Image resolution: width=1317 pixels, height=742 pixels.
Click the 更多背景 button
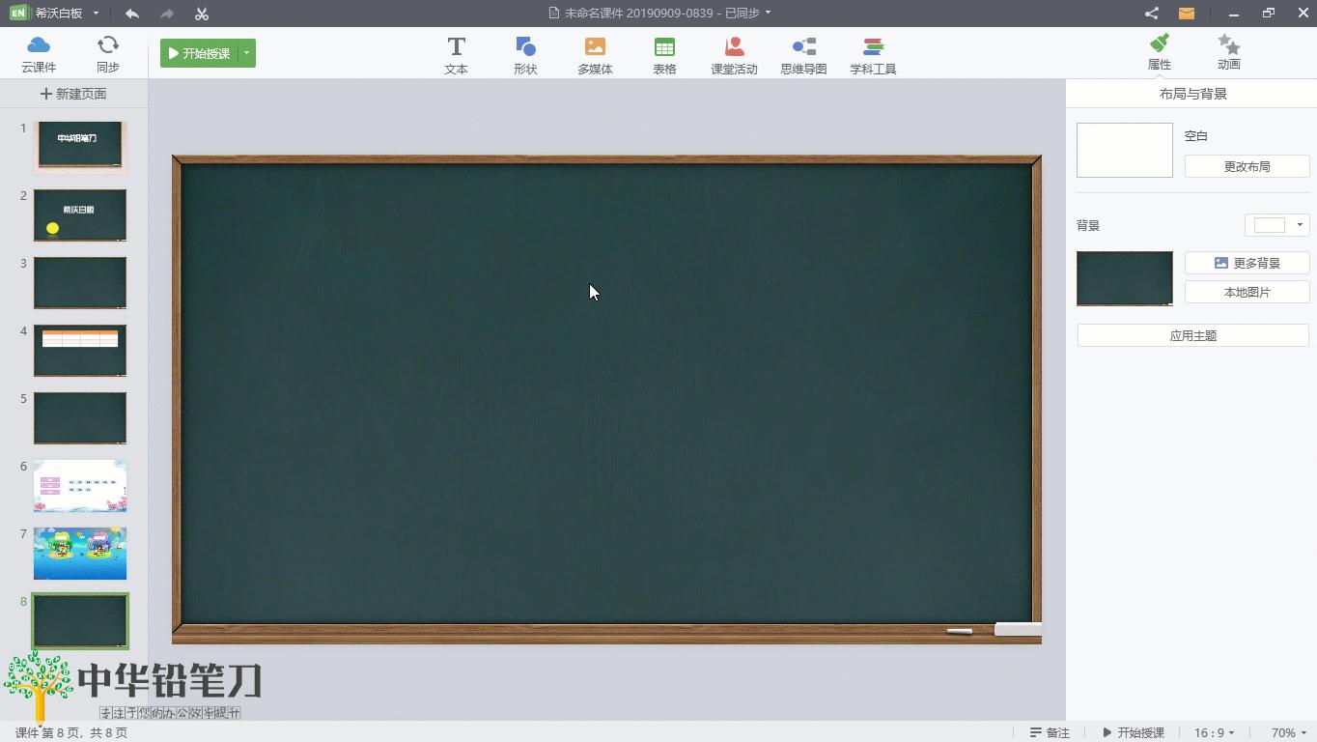[1247, 263]
